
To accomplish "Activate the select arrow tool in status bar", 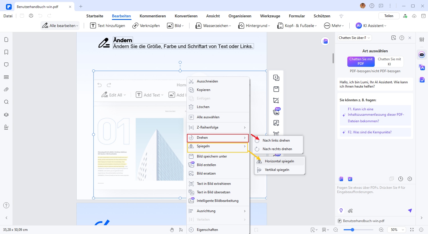I will 181,230.
